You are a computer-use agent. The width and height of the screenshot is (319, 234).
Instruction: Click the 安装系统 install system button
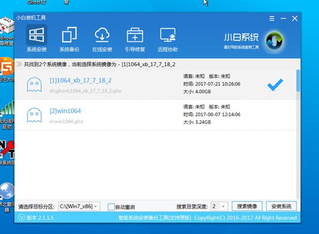pos(281,206)
